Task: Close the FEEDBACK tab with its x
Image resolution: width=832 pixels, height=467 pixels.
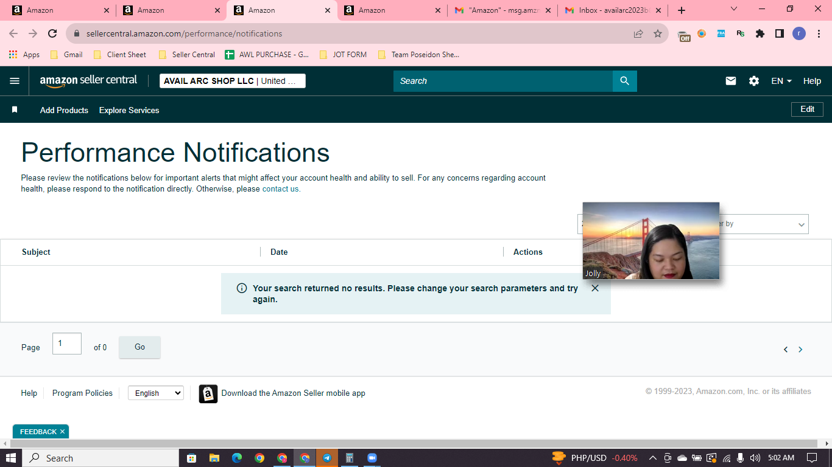Action: click(x=62, y=432)
